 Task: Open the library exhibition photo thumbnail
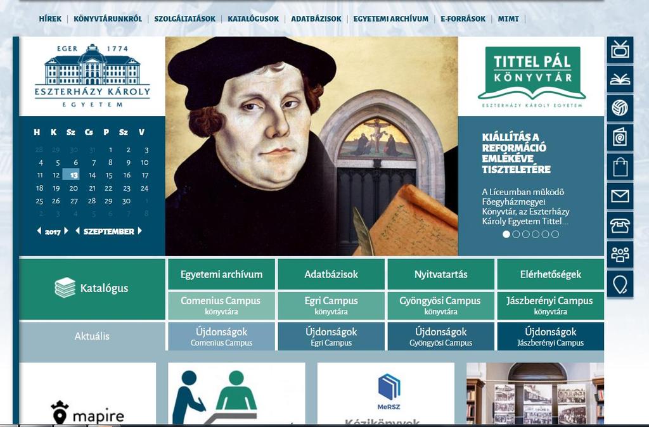(535, 393)
